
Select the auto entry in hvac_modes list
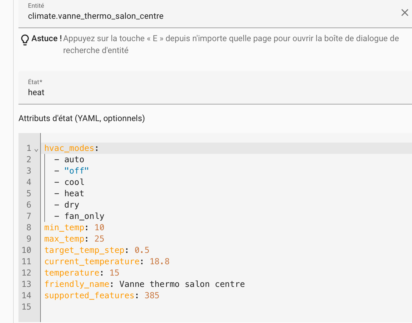coord(74,160)
